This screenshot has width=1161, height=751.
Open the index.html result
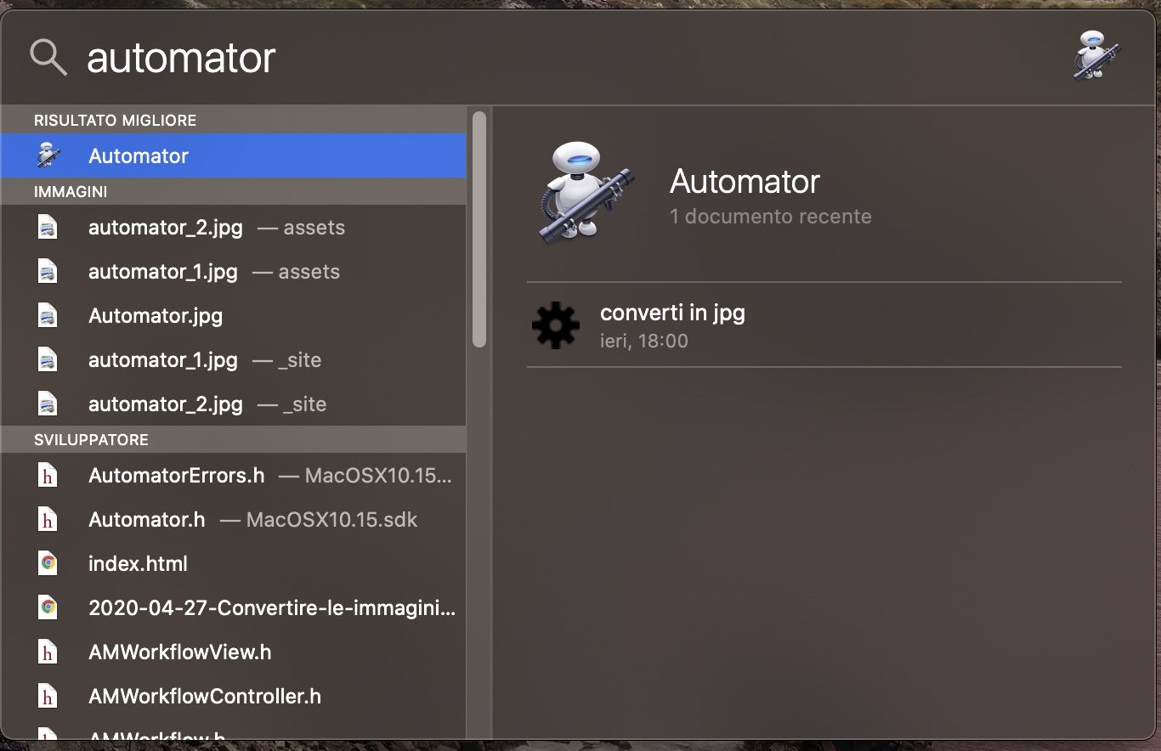(234, 564)
